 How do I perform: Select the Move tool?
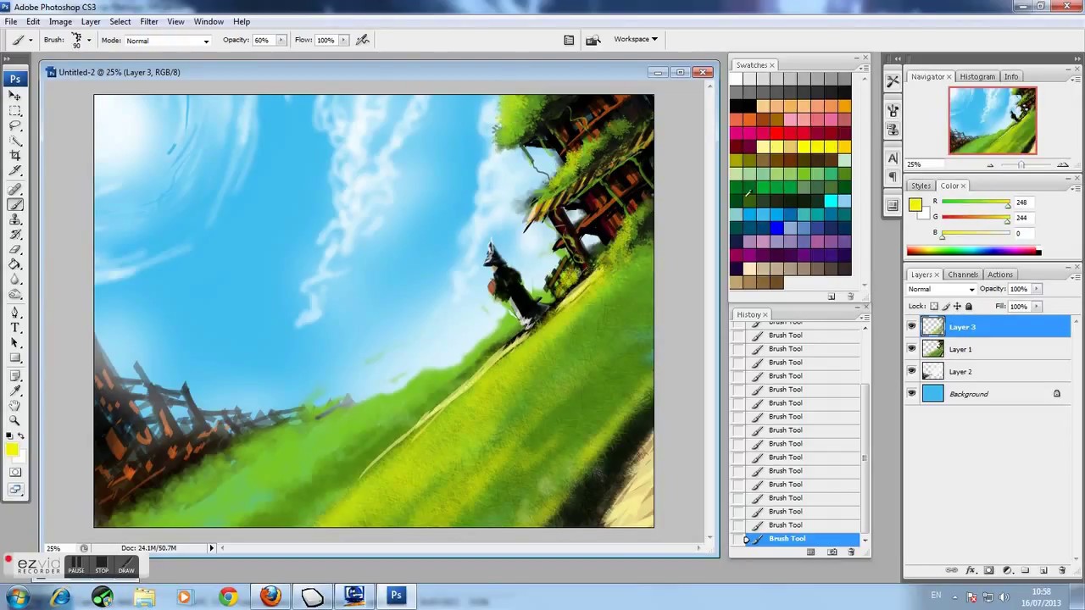coord(15,96)
